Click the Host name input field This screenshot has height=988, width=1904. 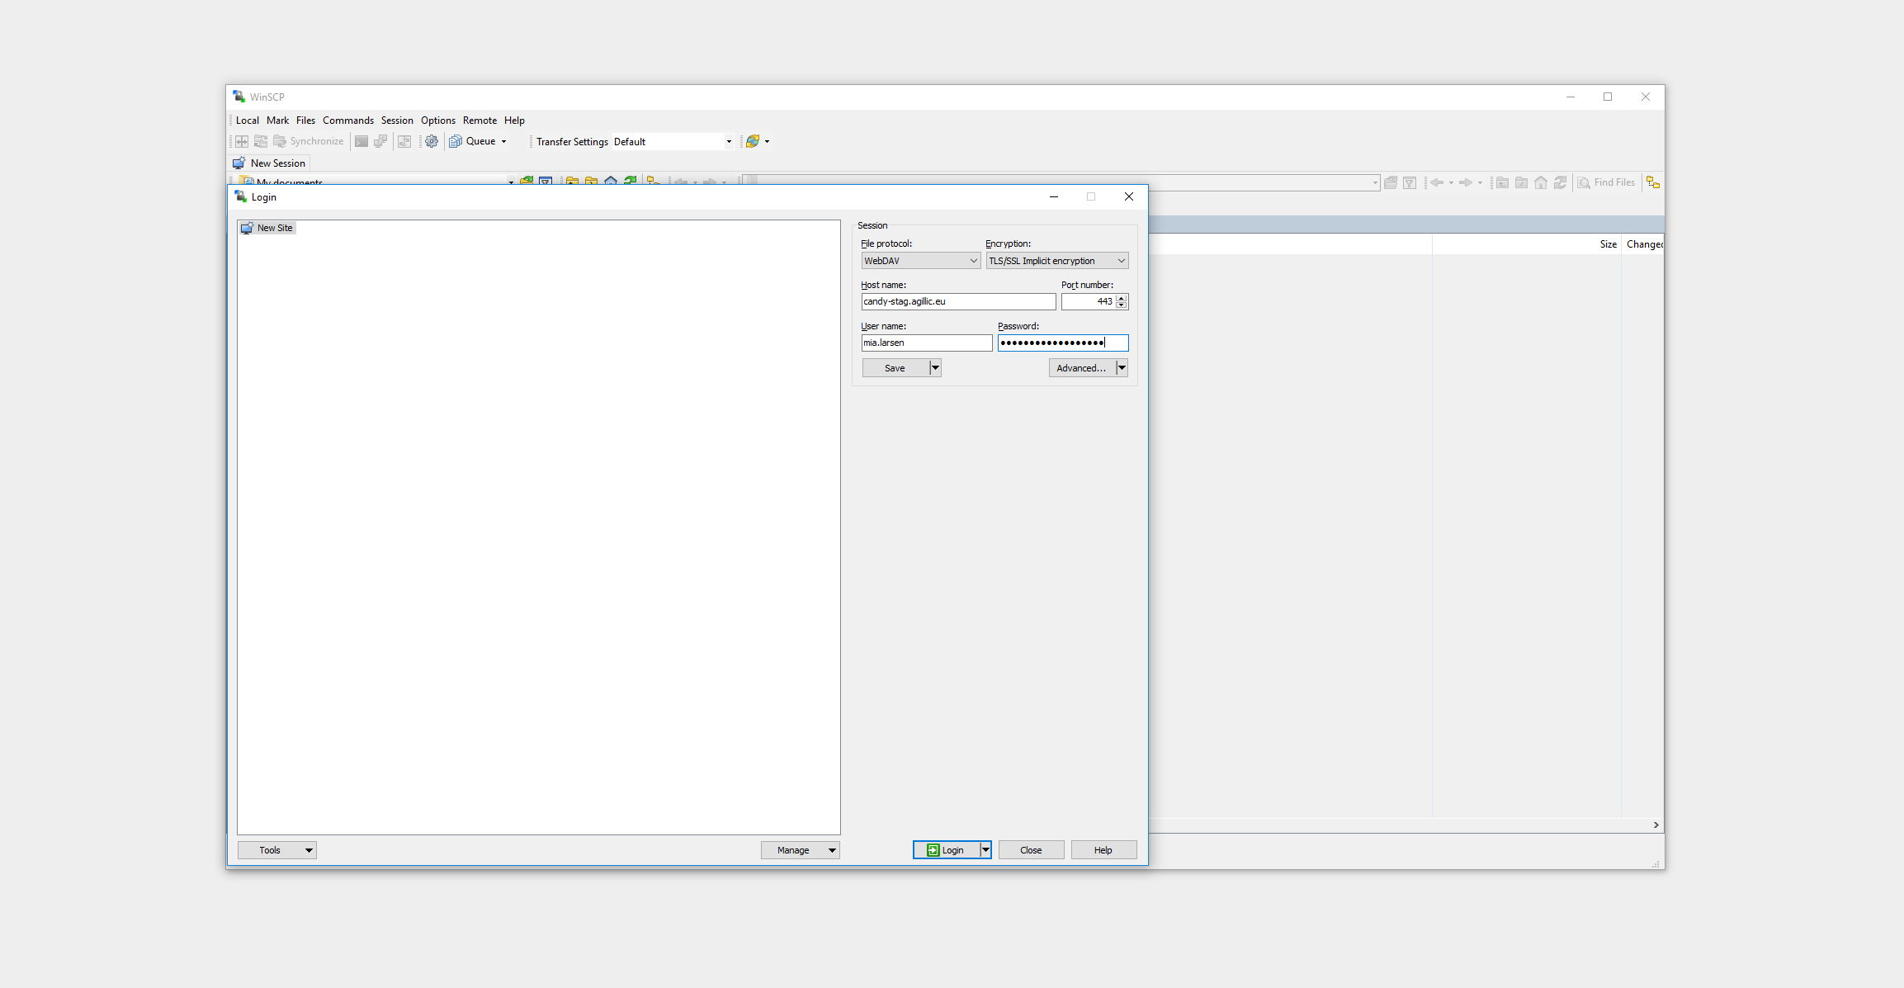958,301
